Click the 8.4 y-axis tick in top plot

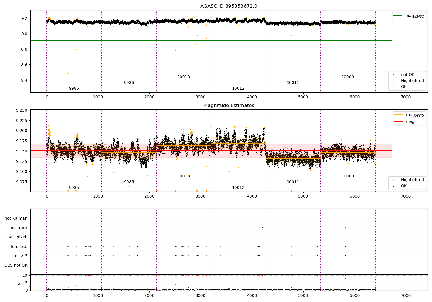pyautogui.click(x=24, y=81)
